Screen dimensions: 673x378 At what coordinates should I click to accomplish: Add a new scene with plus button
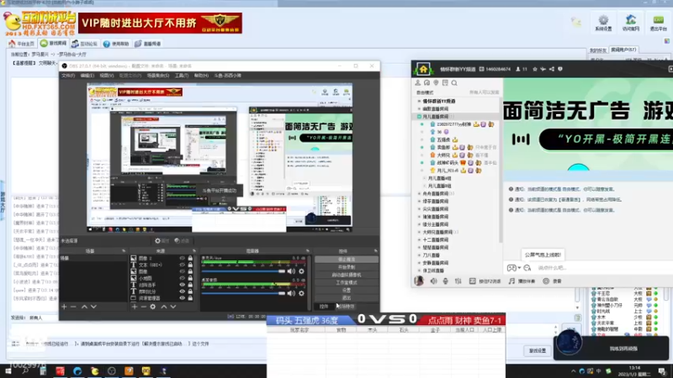64,307
